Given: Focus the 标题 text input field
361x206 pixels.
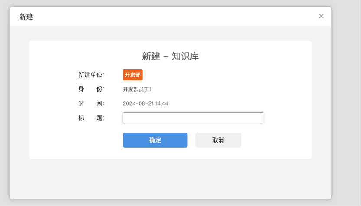Looking at the screenshot, I should 193,118.
